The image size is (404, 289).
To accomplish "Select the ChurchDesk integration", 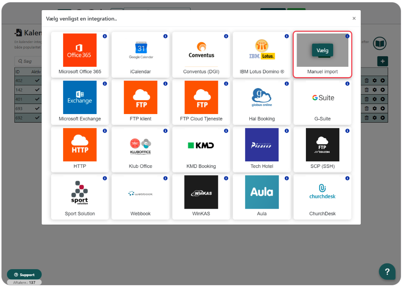I will click(322, 197).
